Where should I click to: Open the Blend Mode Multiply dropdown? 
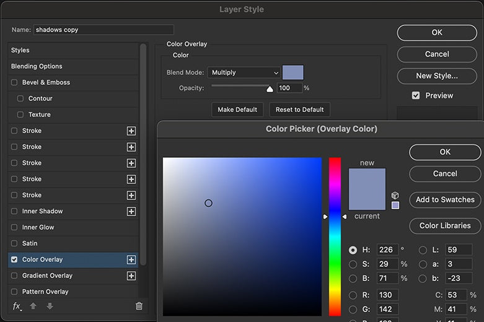(244, 72)
